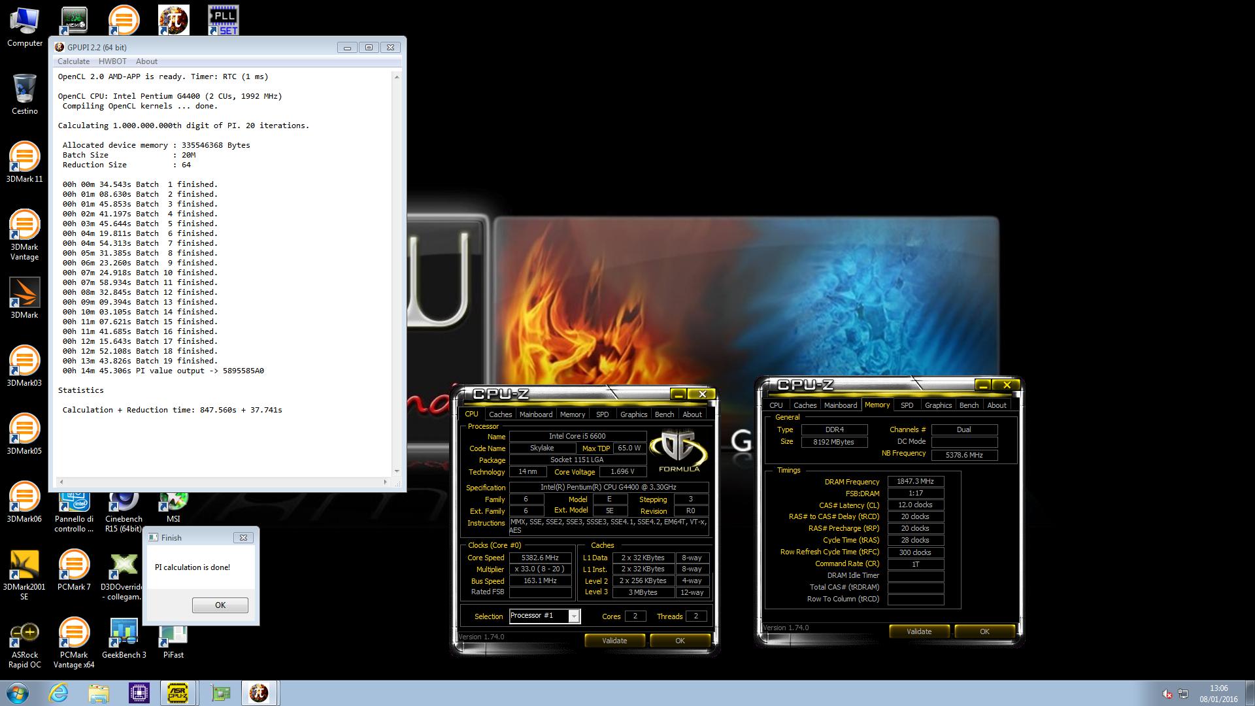
Task: Open About tab in left CPU-Z
Action: 692,414
